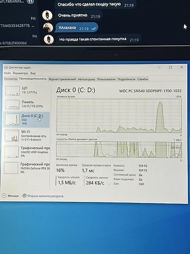190x254 pixels.
Task: Maximize the Task Manager window
Action: (x=170, y=67)
